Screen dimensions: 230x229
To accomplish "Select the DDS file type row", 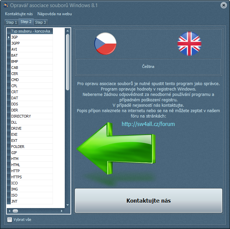I will pyautogui.click(x=32, y=104).
